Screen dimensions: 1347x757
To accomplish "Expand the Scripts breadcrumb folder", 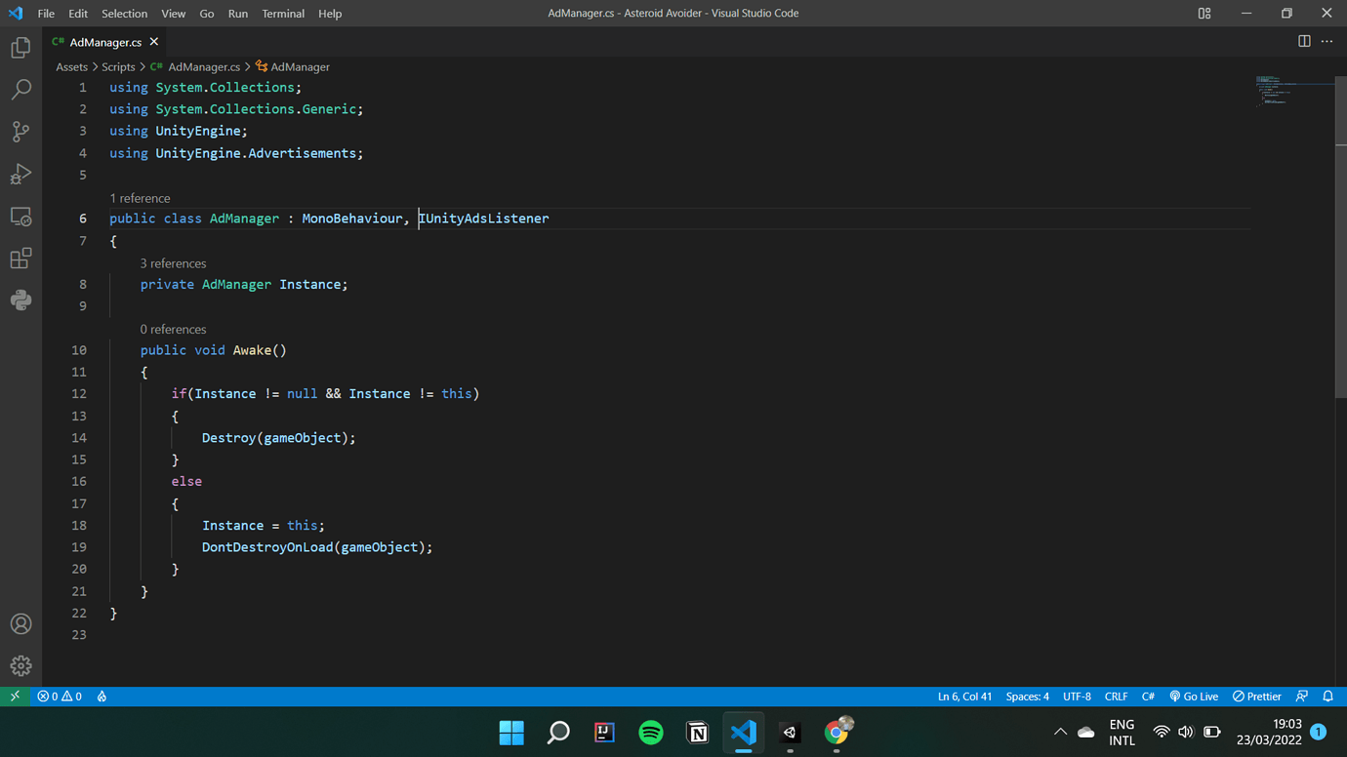I will click(x=118, y=67).
